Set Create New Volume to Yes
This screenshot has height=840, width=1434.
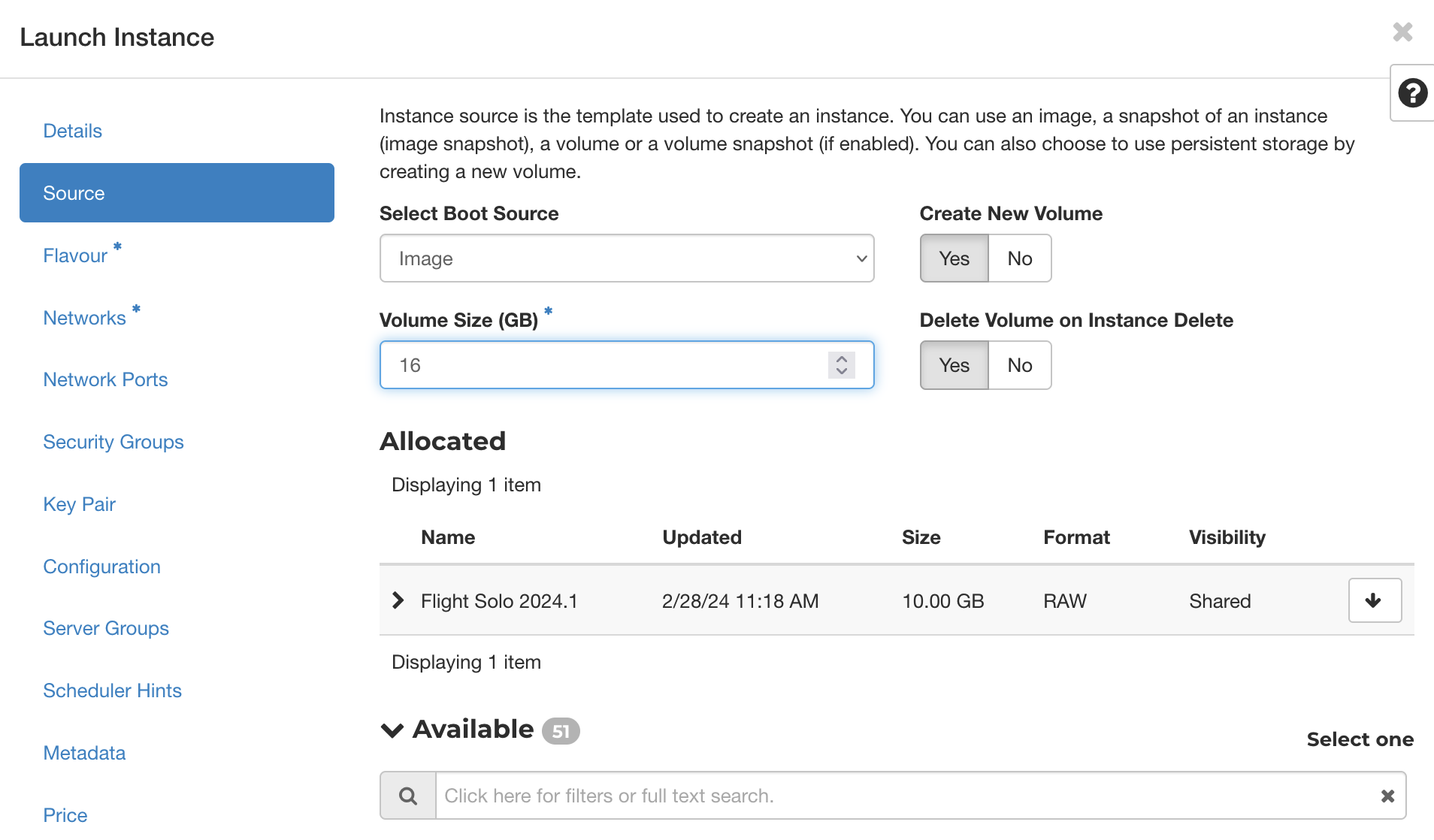(954, 258)
